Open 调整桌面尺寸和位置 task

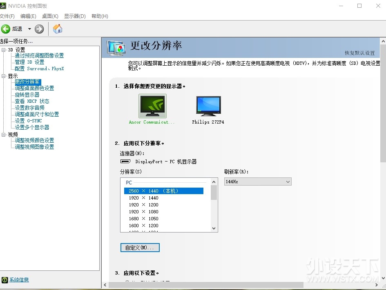[x=37, y=114]
